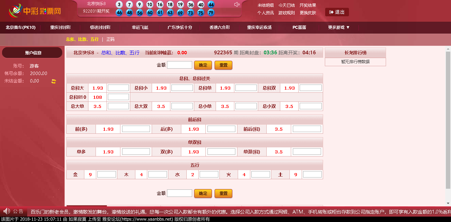Click the 中彩彩票网 site logo
This screenshot has height=222, width=451.
click(35, 11)
